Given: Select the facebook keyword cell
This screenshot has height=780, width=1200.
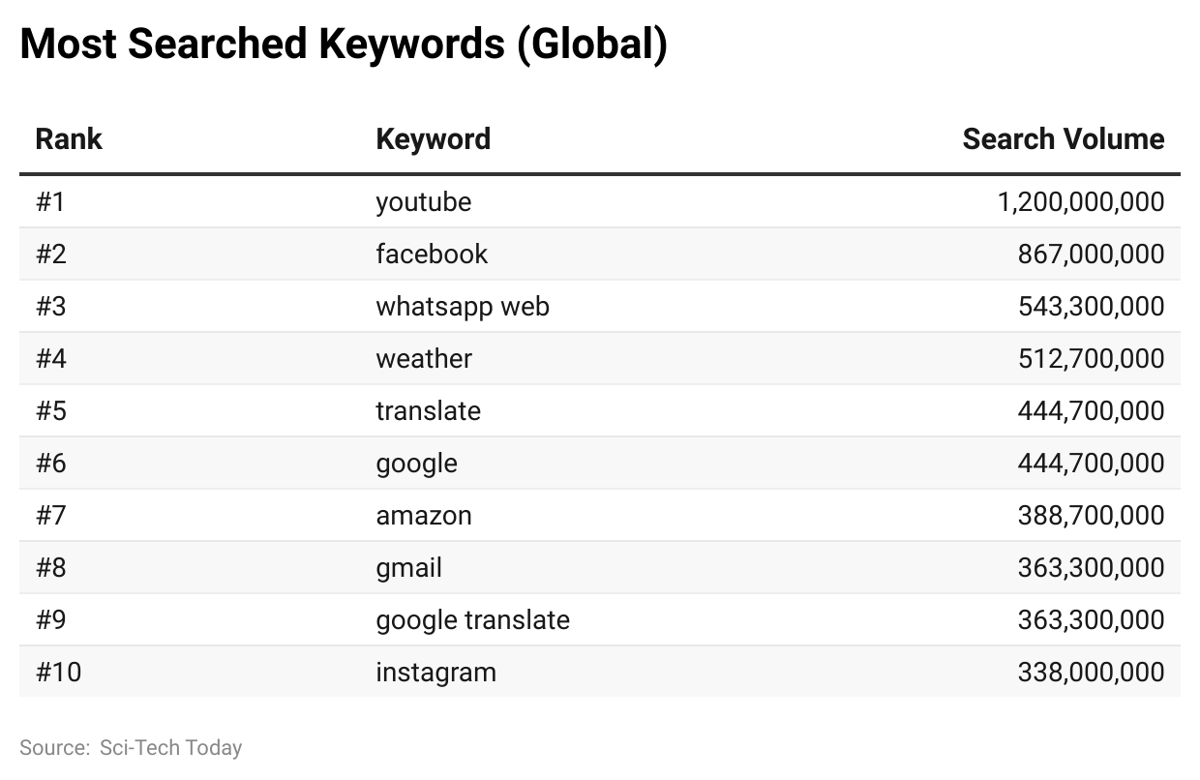Looking at the screenshot, I should [x=432, y=255].
